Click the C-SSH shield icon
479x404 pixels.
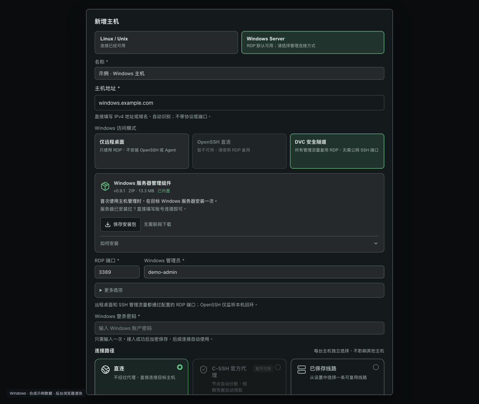204,370
